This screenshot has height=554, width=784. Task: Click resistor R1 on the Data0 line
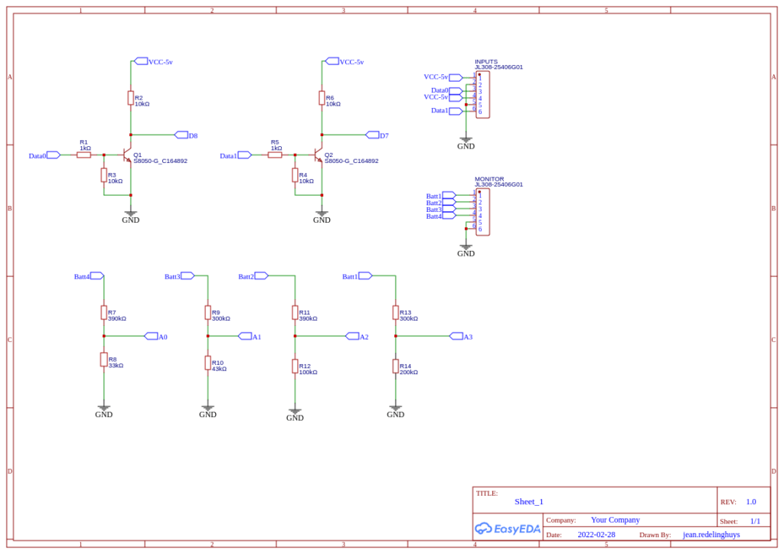tap(84, 155)
